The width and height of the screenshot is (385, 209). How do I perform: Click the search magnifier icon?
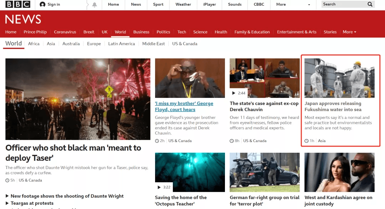tap(370, 4)
